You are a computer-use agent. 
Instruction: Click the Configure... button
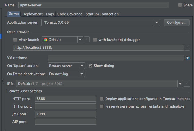(177, 23)
